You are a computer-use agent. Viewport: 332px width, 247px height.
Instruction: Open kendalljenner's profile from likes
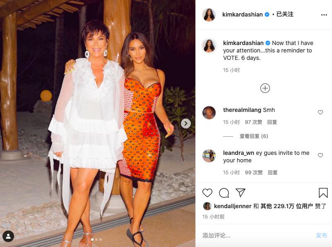point(233,206)
